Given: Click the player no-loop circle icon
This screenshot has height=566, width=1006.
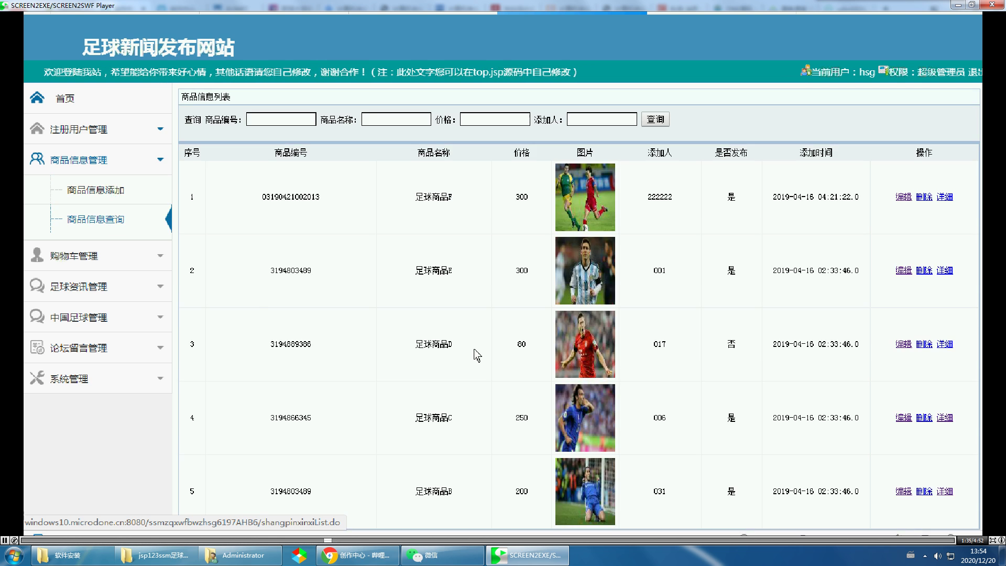Looking at the screenshot, I should pyautogui.click(x=15, y=540).
